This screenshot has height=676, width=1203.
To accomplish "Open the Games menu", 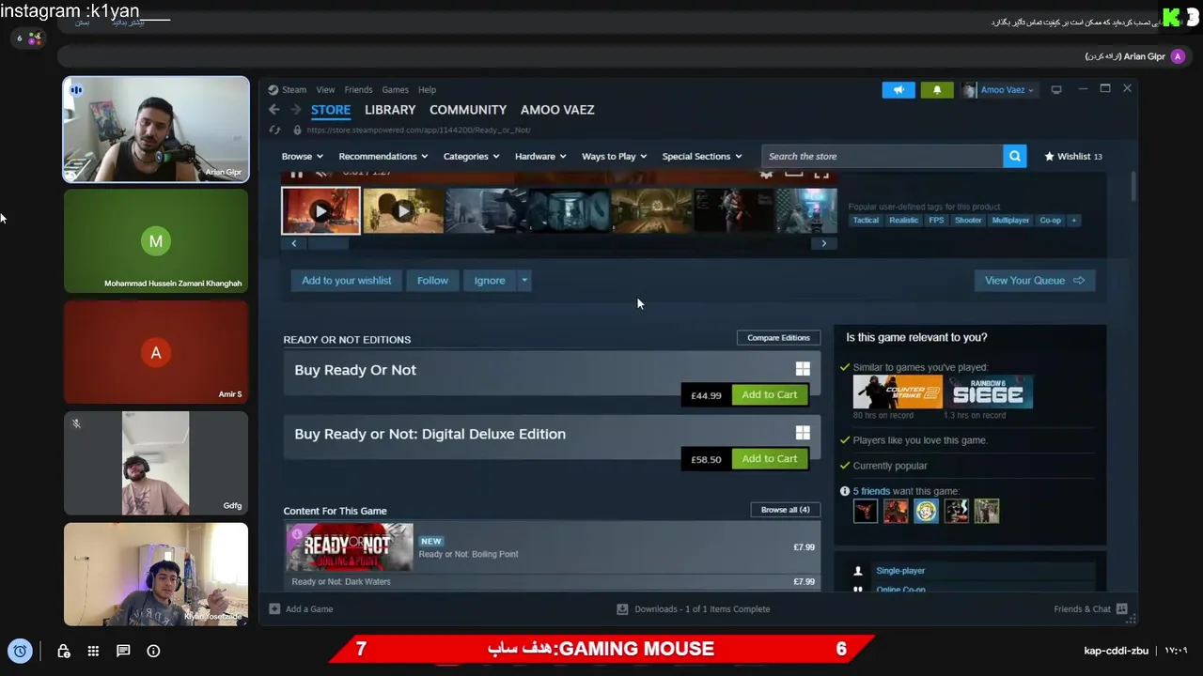I will [x=395, y=90].
